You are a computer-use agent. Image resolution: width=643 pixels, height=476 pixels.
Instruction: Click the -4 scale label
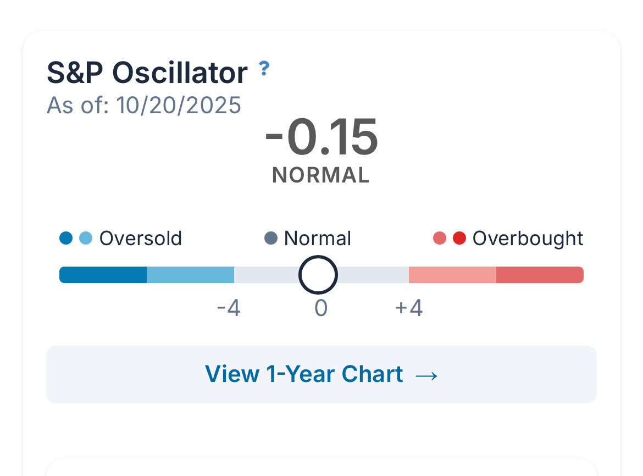coord(229,308)
